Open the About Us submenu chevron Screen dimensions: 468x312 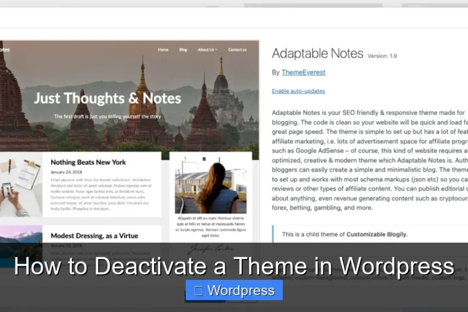pos(216,49)
